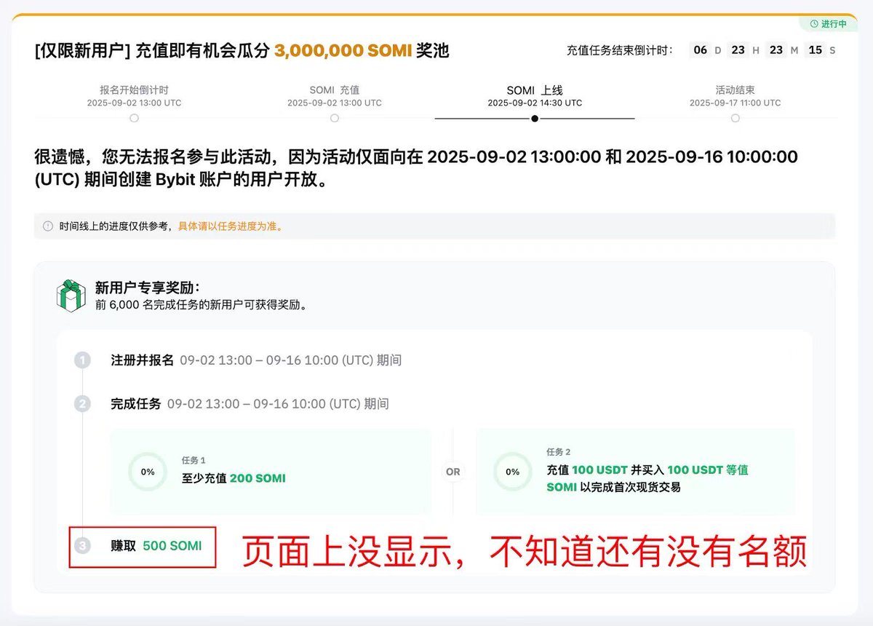
Task: Select the 活动结束 timeline marker
Action: [x=736, y=118]
